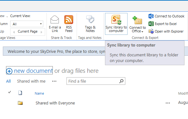Screen dimensions: 188x119
Task: Click the Modified column header
Action: (183, 93)
